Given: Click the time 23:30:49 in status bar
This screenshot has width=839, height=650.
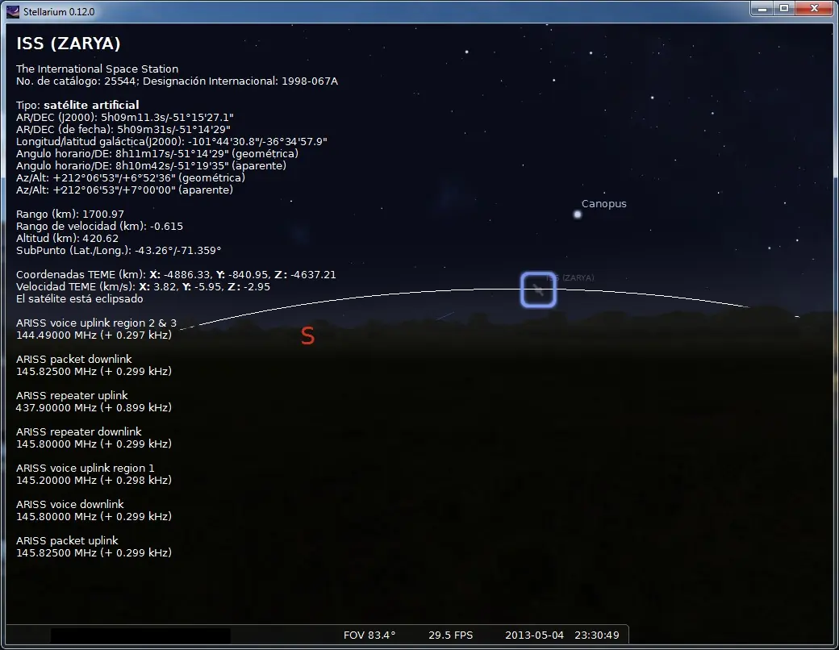Looking at the screenshot, I should click(597, 635).
